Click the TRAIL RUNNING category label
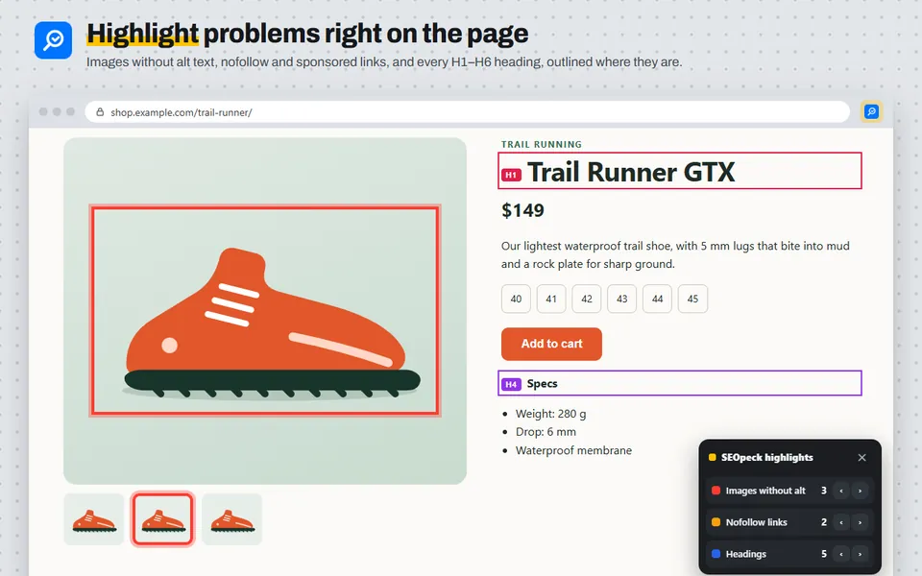922x576 pixels. point(542,144)
